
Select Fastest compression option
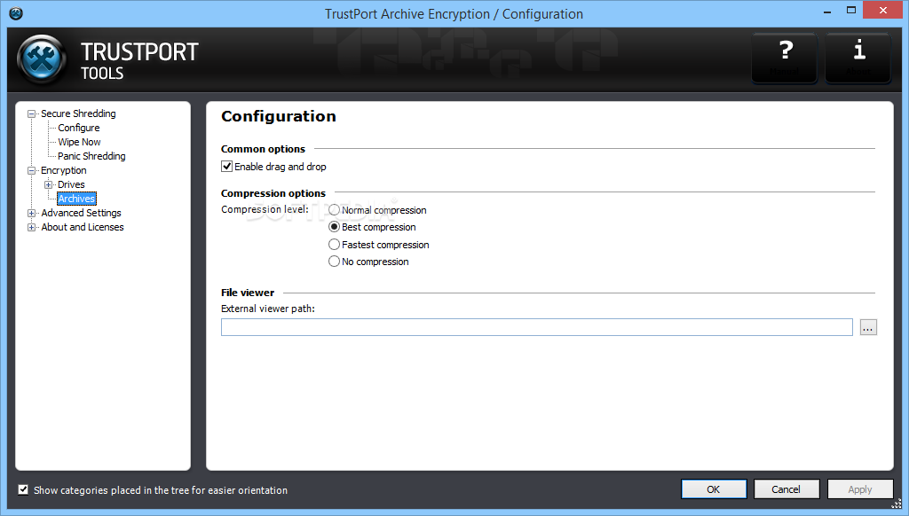coord(335,245)
